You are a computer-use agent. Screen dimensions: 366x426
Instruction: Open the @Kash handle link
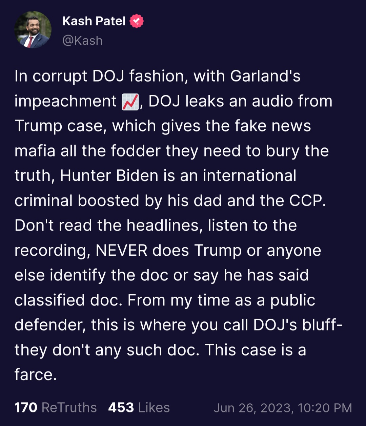point(82,41)
